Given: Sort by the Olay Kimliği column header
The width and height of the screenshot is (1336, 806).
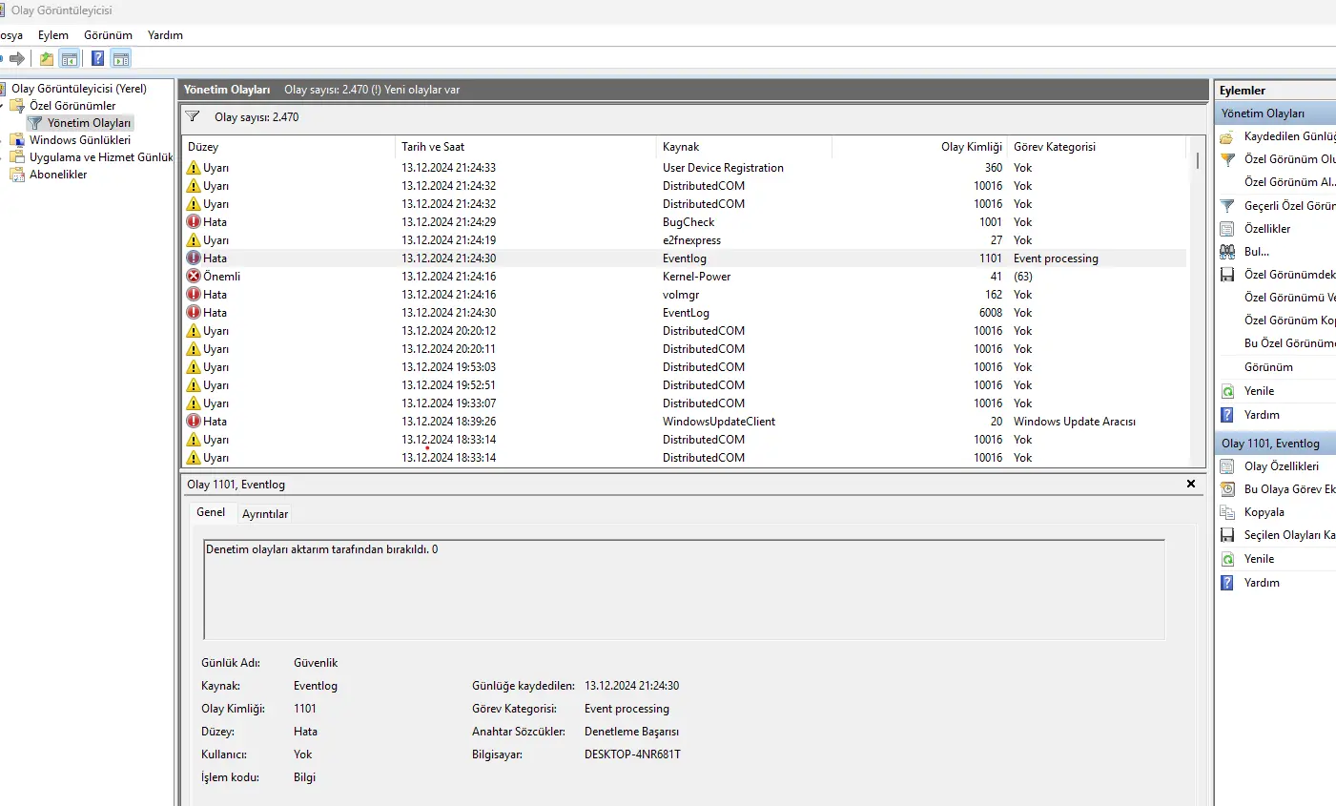Looking at the screenshot, I should click(919, 147).
